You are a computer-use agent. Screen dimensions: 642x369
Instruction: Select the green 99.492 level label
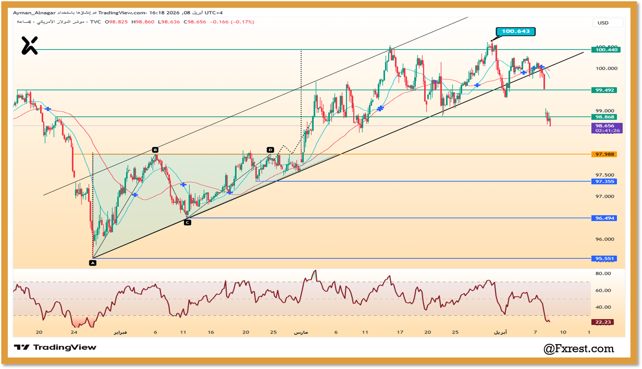pyautogui.click(x=604, y=90)
